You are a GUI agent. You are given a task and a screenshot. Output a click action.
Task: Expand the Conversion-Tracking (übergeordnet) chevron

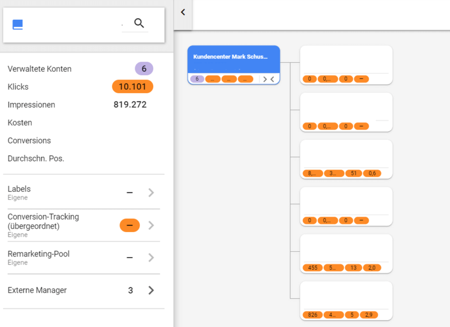(151, 225)
